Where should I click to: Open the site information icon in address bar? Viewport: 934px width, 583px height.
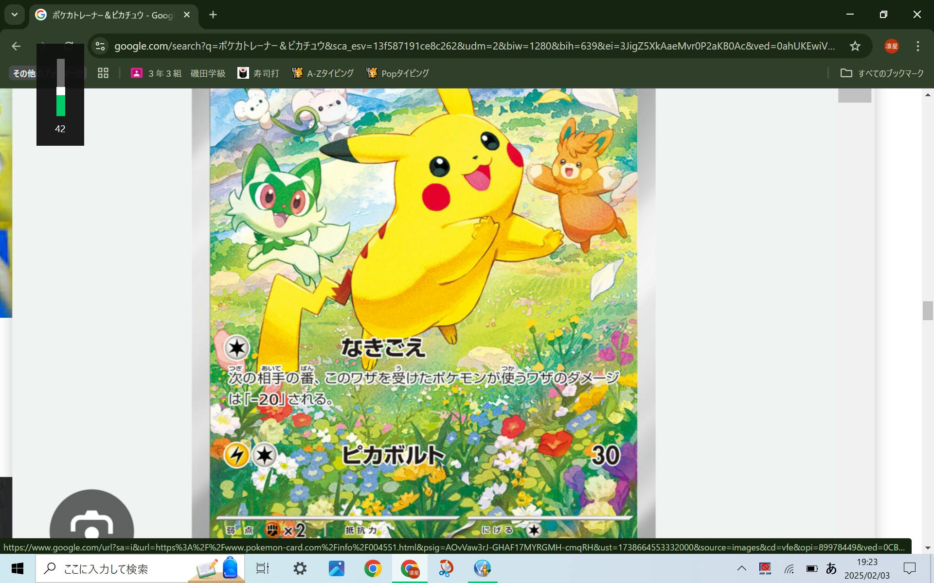(100, 46)
